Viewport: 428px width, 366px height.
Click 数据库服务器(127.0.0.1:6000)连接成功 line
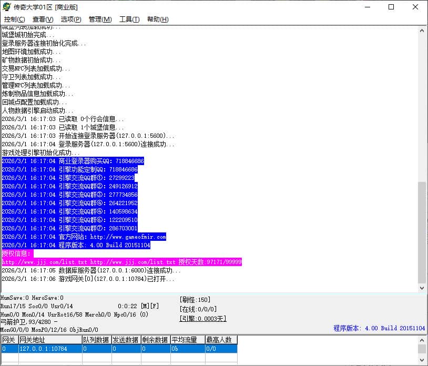(x=91, y=270)
